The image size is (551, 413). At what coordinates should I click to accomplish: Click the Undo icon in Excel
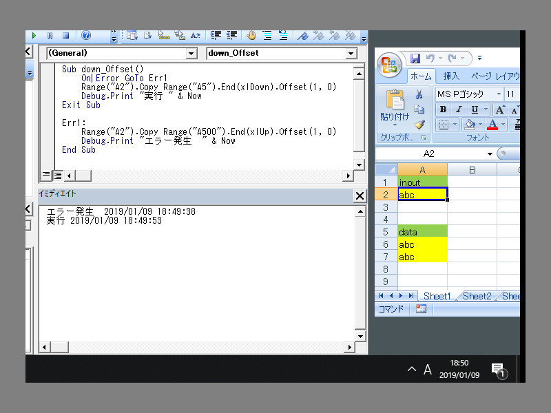tap(430, 58)
